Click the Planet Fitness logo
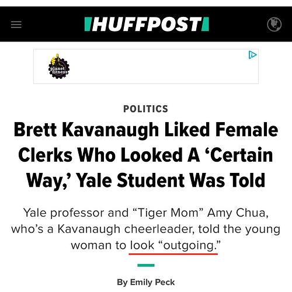The height and width of the screenshot is (292, 292). (59, 67)
